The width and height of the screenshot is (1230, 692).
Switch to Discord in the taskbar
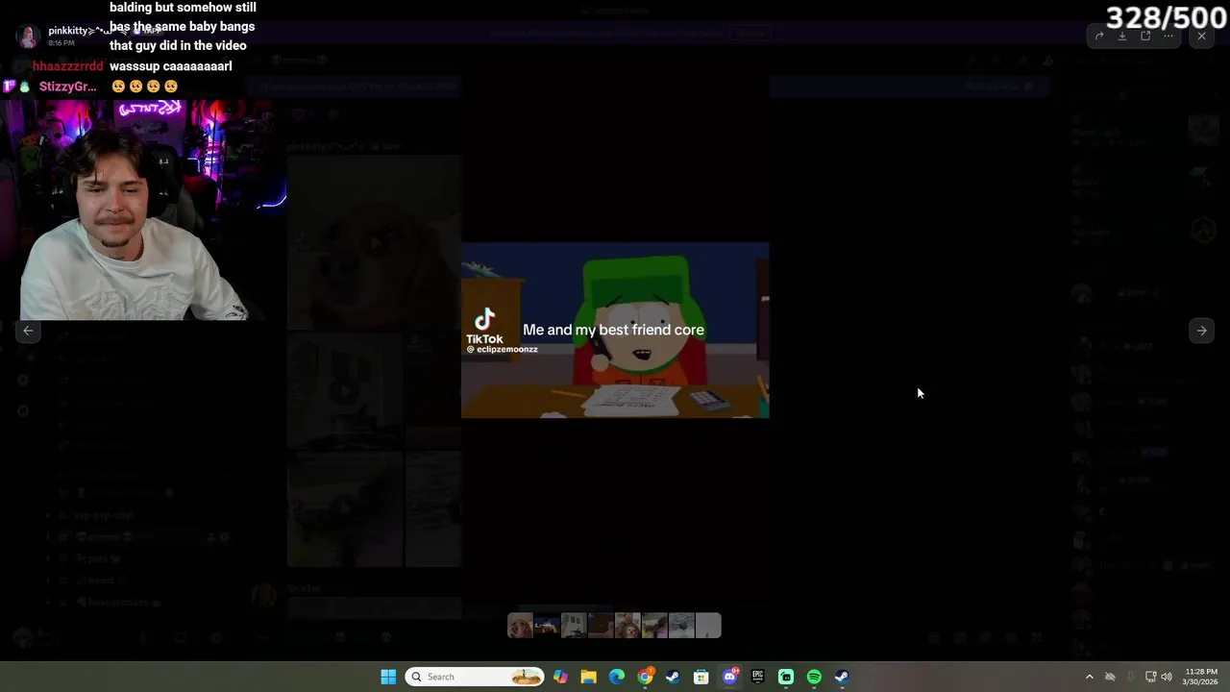tap(729, 677)
